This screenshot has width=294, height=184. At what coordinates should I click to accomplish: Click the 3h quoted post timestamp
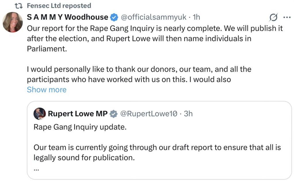point(188,114)
